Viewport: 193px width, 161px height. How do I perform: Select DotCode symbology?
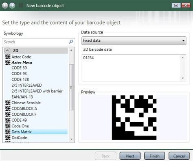(19, 138)
